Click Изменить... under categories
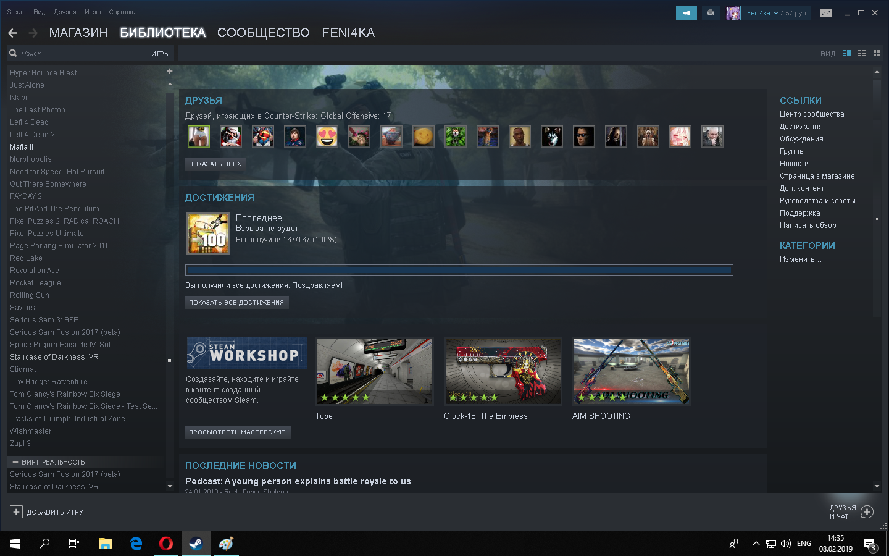 [x=801, y=259]
